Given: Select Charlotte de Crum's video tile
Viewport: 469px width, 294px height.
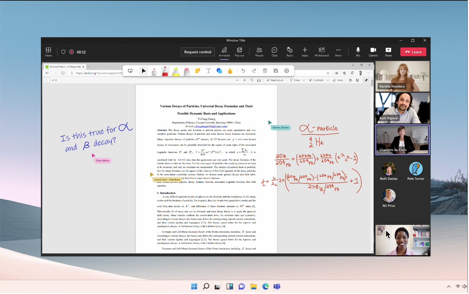Looking at the screenshot, I should pyautogui.click(x=402, y=140).
